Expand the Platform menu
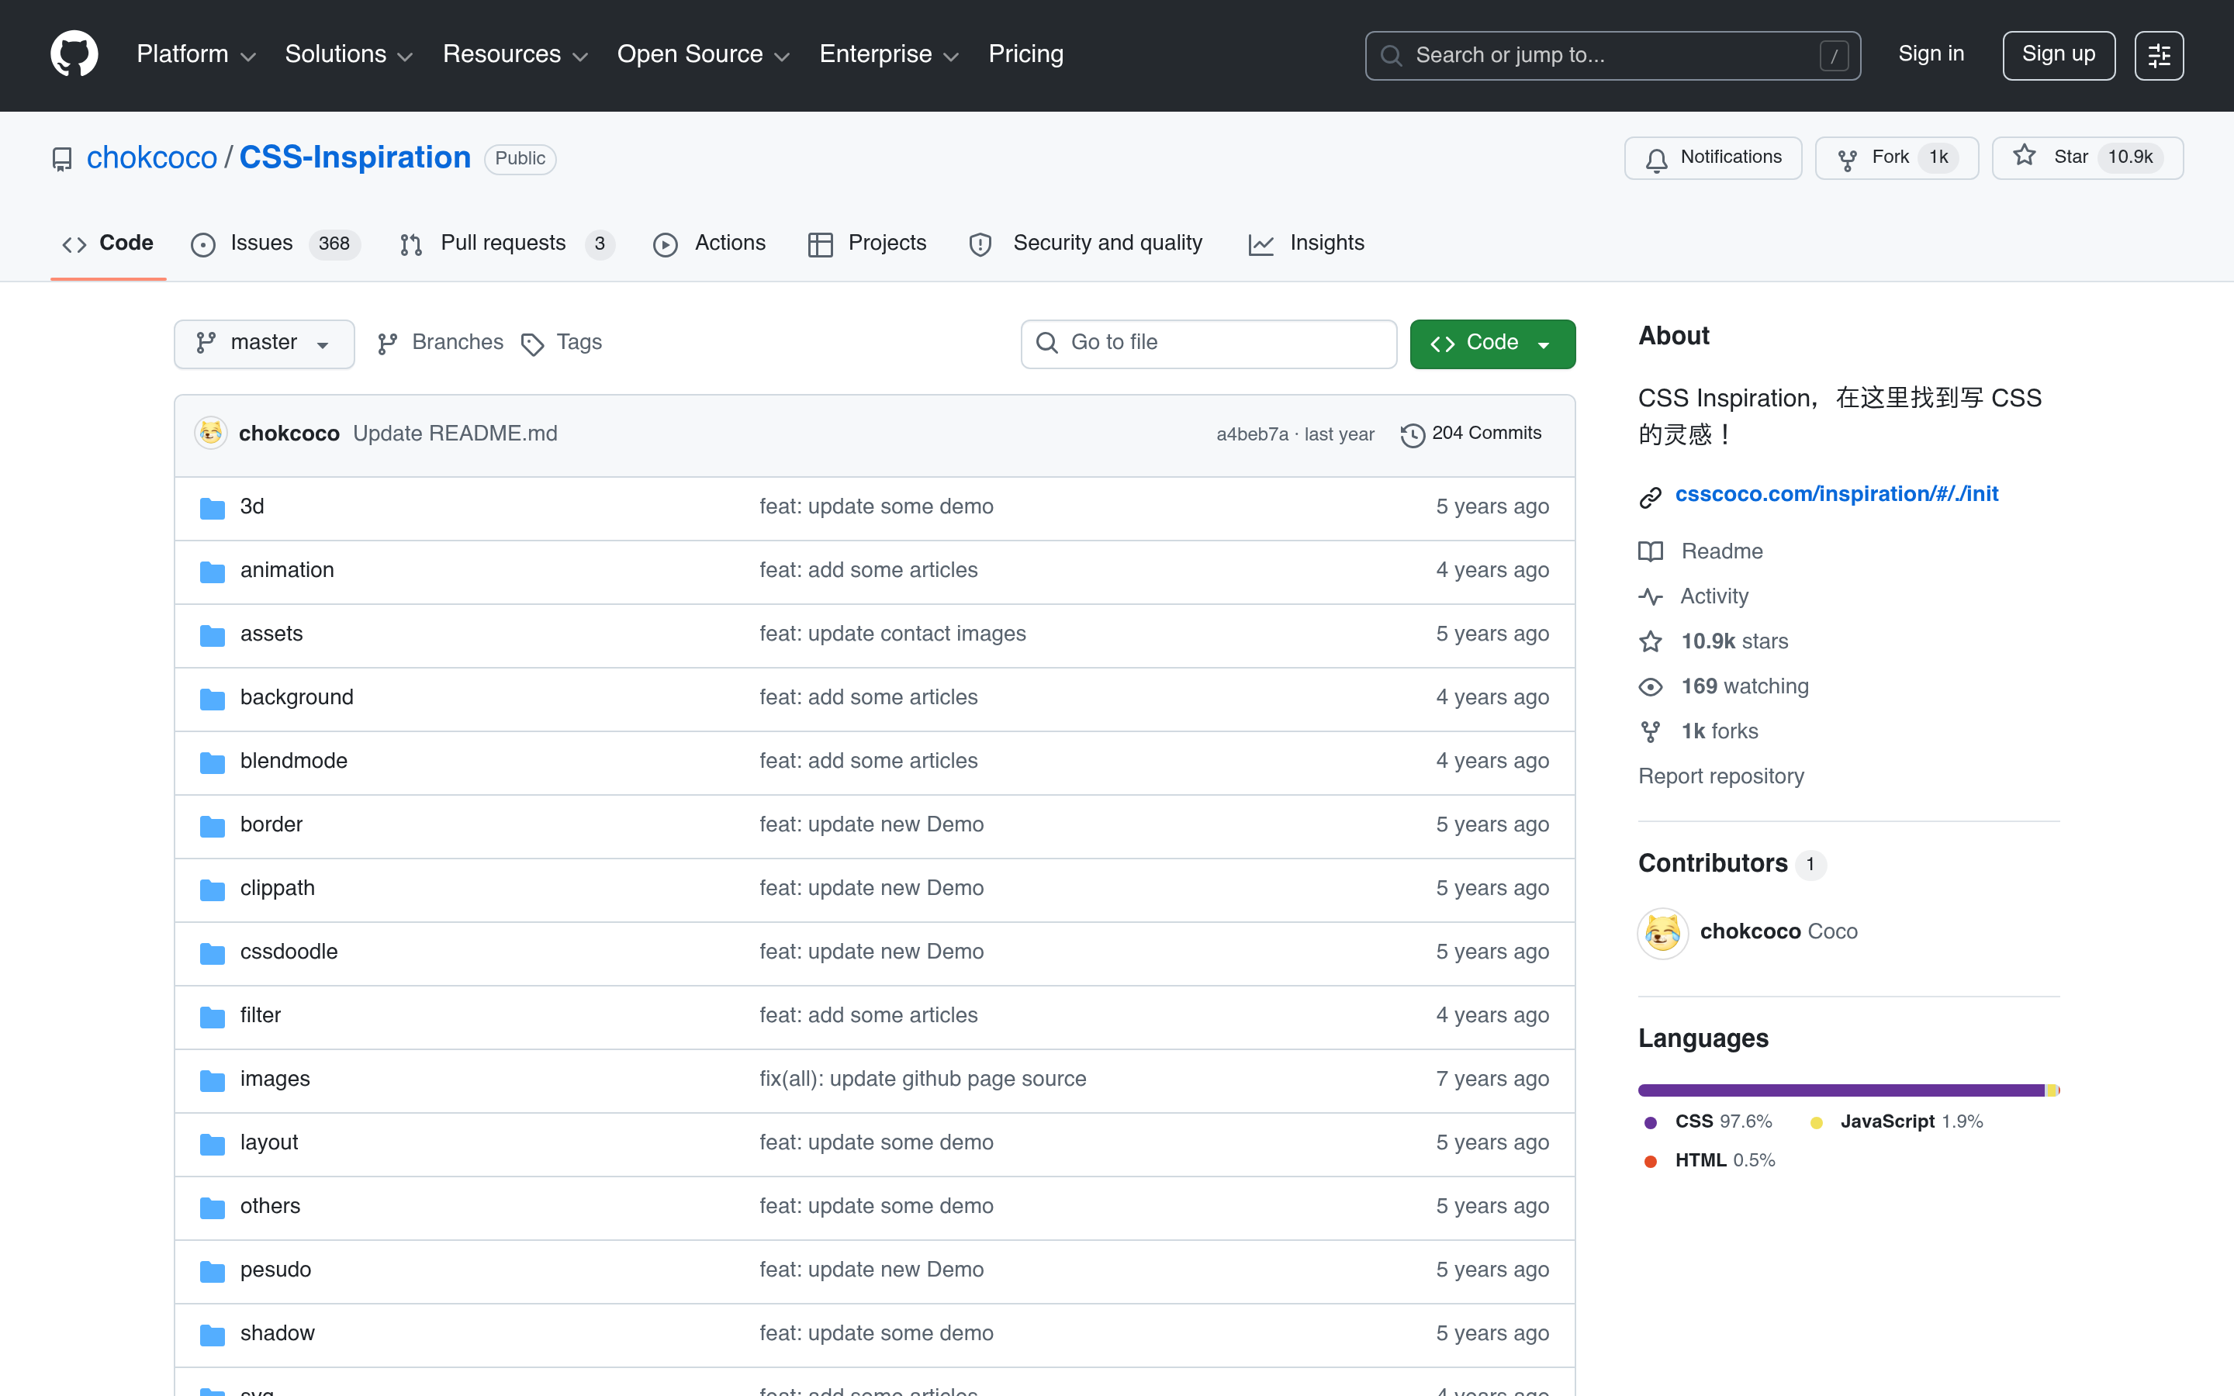 [195, 54]
